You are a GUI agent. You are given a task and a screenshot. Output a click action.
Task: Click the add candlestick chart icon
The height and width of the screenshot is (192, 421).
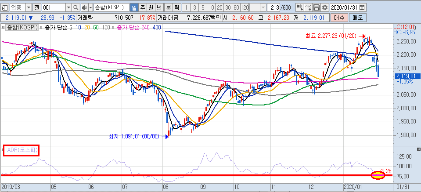[x=300, y=7]
